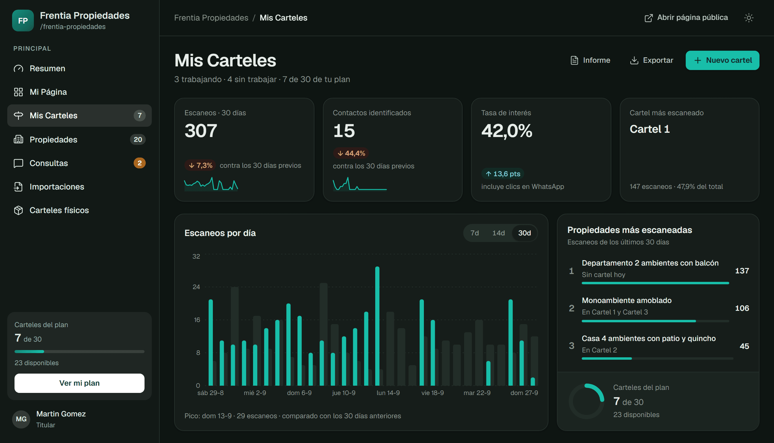The height and width of the screenshot is (443, 774).
Task: Click the Mis Carteles signpost icon
Action: click(18, 116)
